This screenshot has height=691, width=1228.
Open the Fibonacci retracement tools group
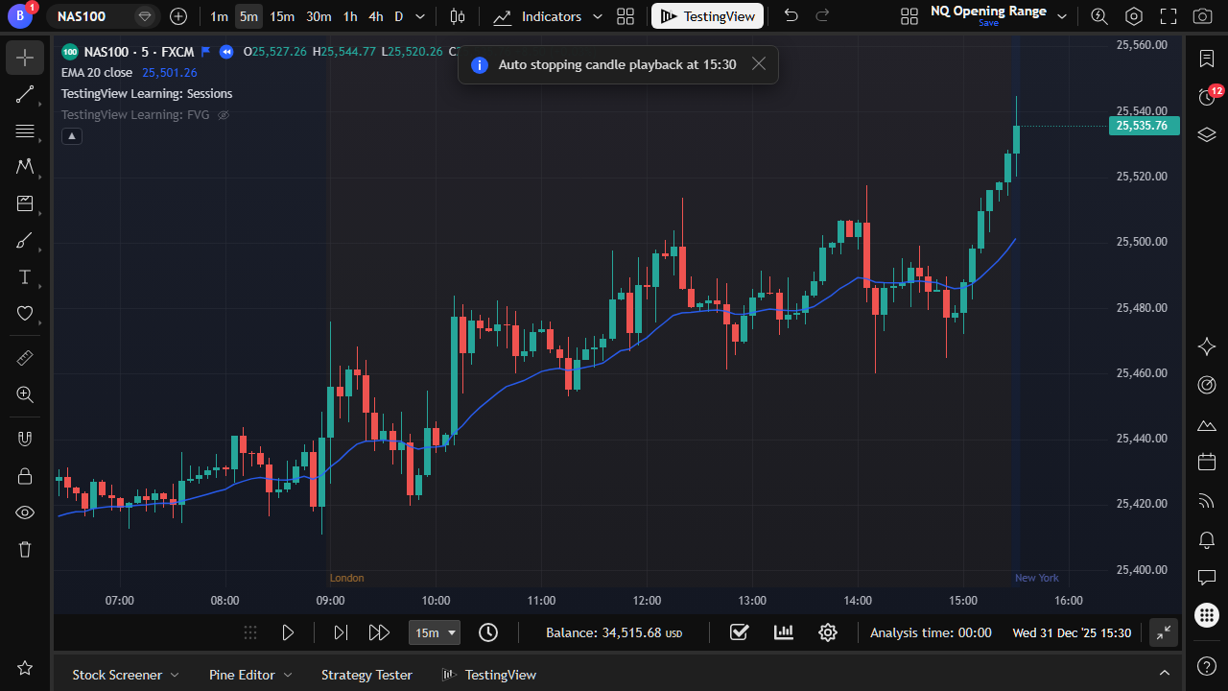(x=25, y=131)
